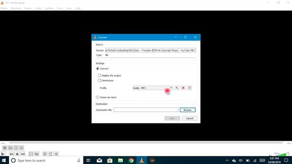Click the A-B loop icon
This screenshot has height=164, width=292.
pyautogui.click(x=16, y=148)
